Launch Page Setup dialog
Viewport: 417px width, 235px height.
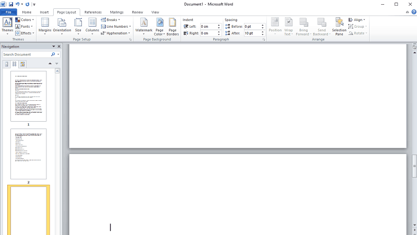coord(130,40)
